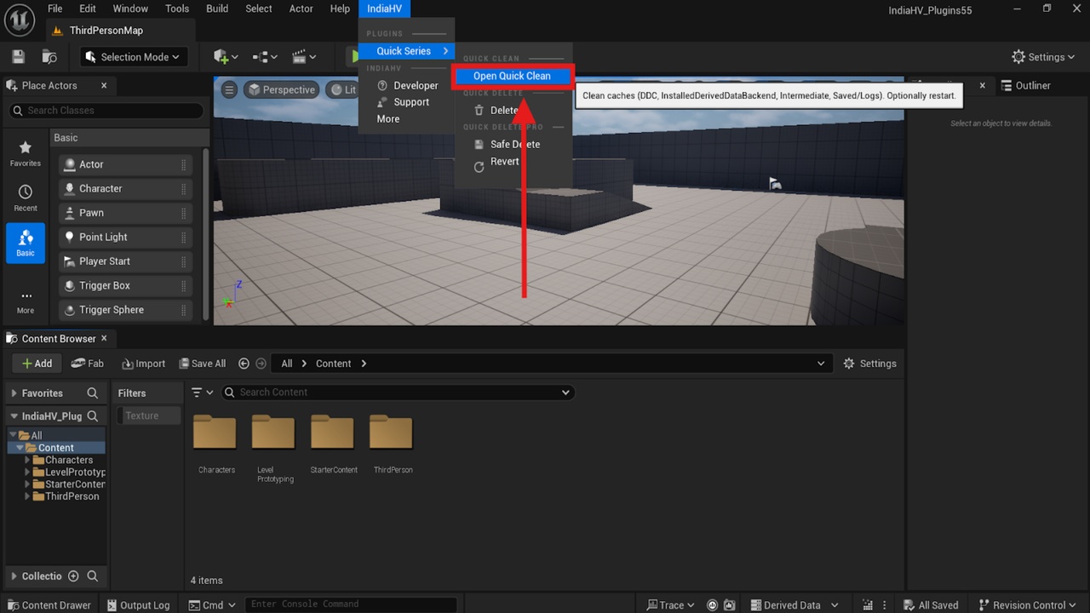Click the Import button
1090x613 pixels.
[x=143, y=364]
